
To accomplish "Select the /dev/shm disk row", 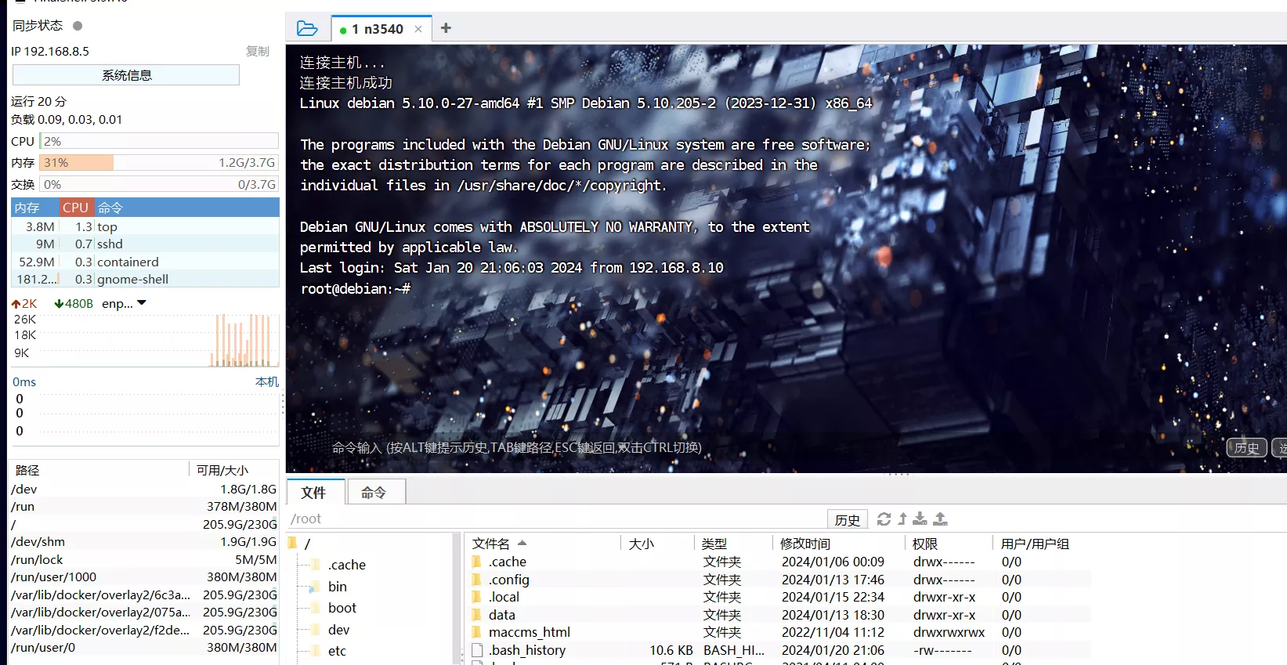I will [144, 541].
